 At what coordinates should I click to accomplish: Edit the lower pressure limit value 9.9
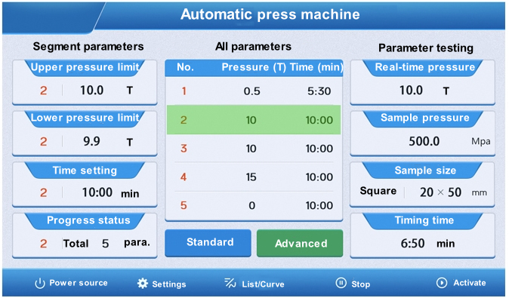tap(91, 141)
